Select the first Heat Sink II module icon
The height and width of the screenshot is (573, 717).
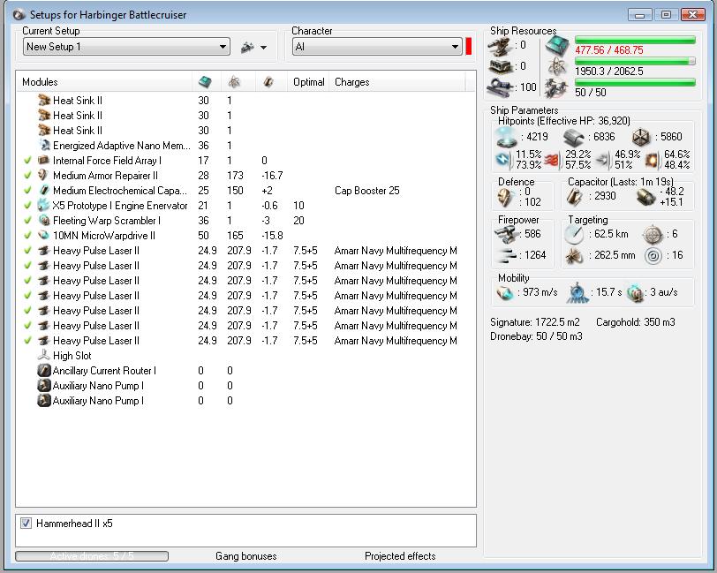pyautogui.click(x=44, y=100)
